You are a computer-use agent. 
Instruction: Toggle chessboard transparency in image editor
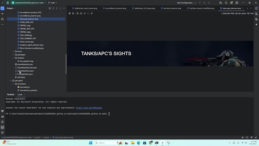tap(70, 13)
